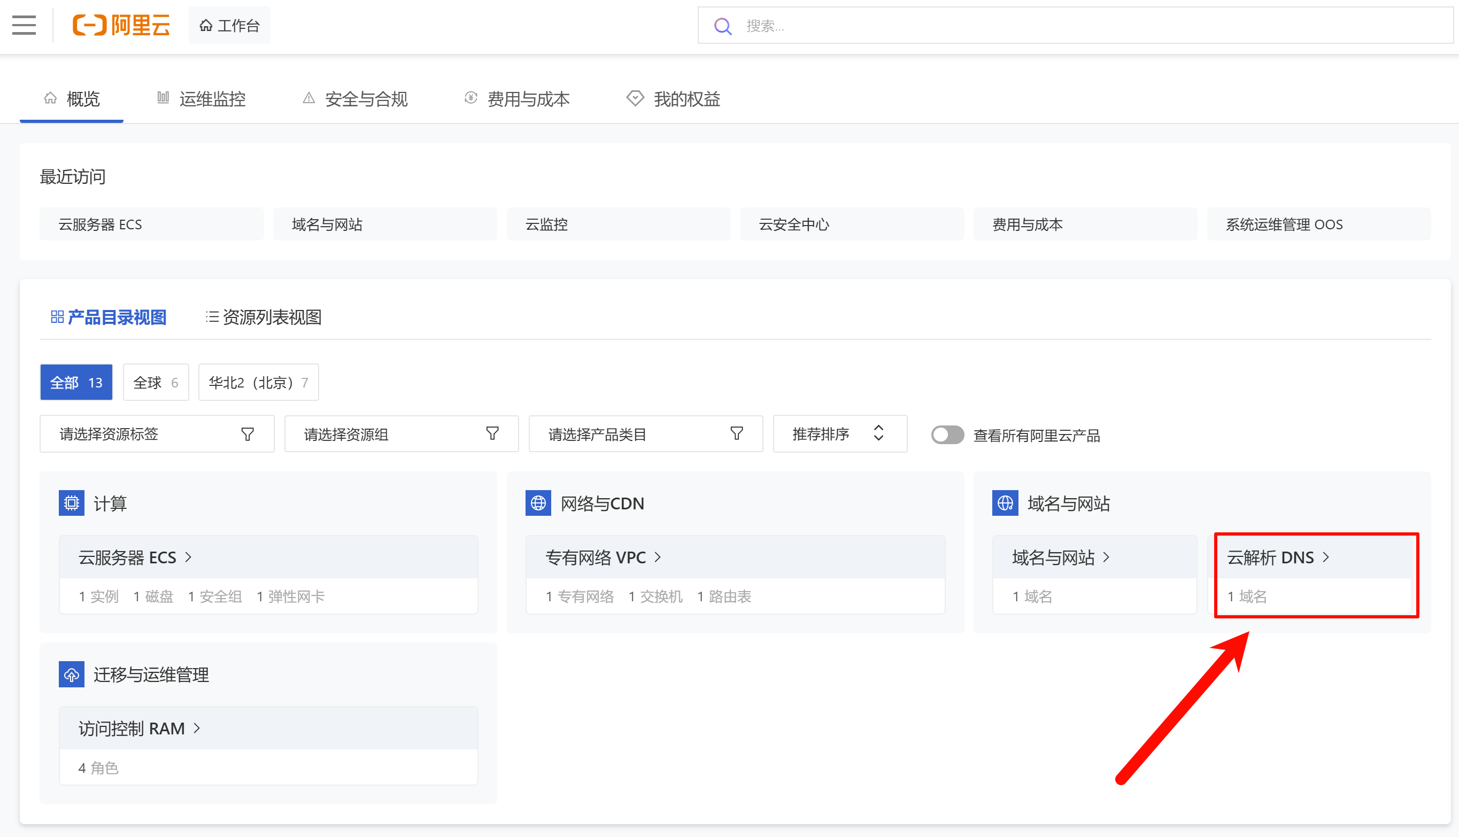Click the 我的权益 diamond icon
Viewport: 1459px width, 837px height.
[635, 98]
